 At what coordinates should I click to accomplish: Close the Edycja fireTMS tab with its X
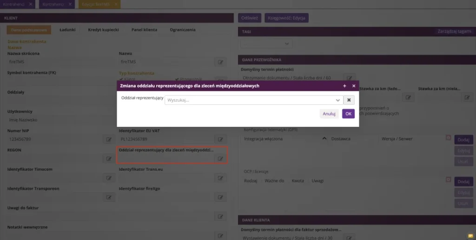point(116,4)
